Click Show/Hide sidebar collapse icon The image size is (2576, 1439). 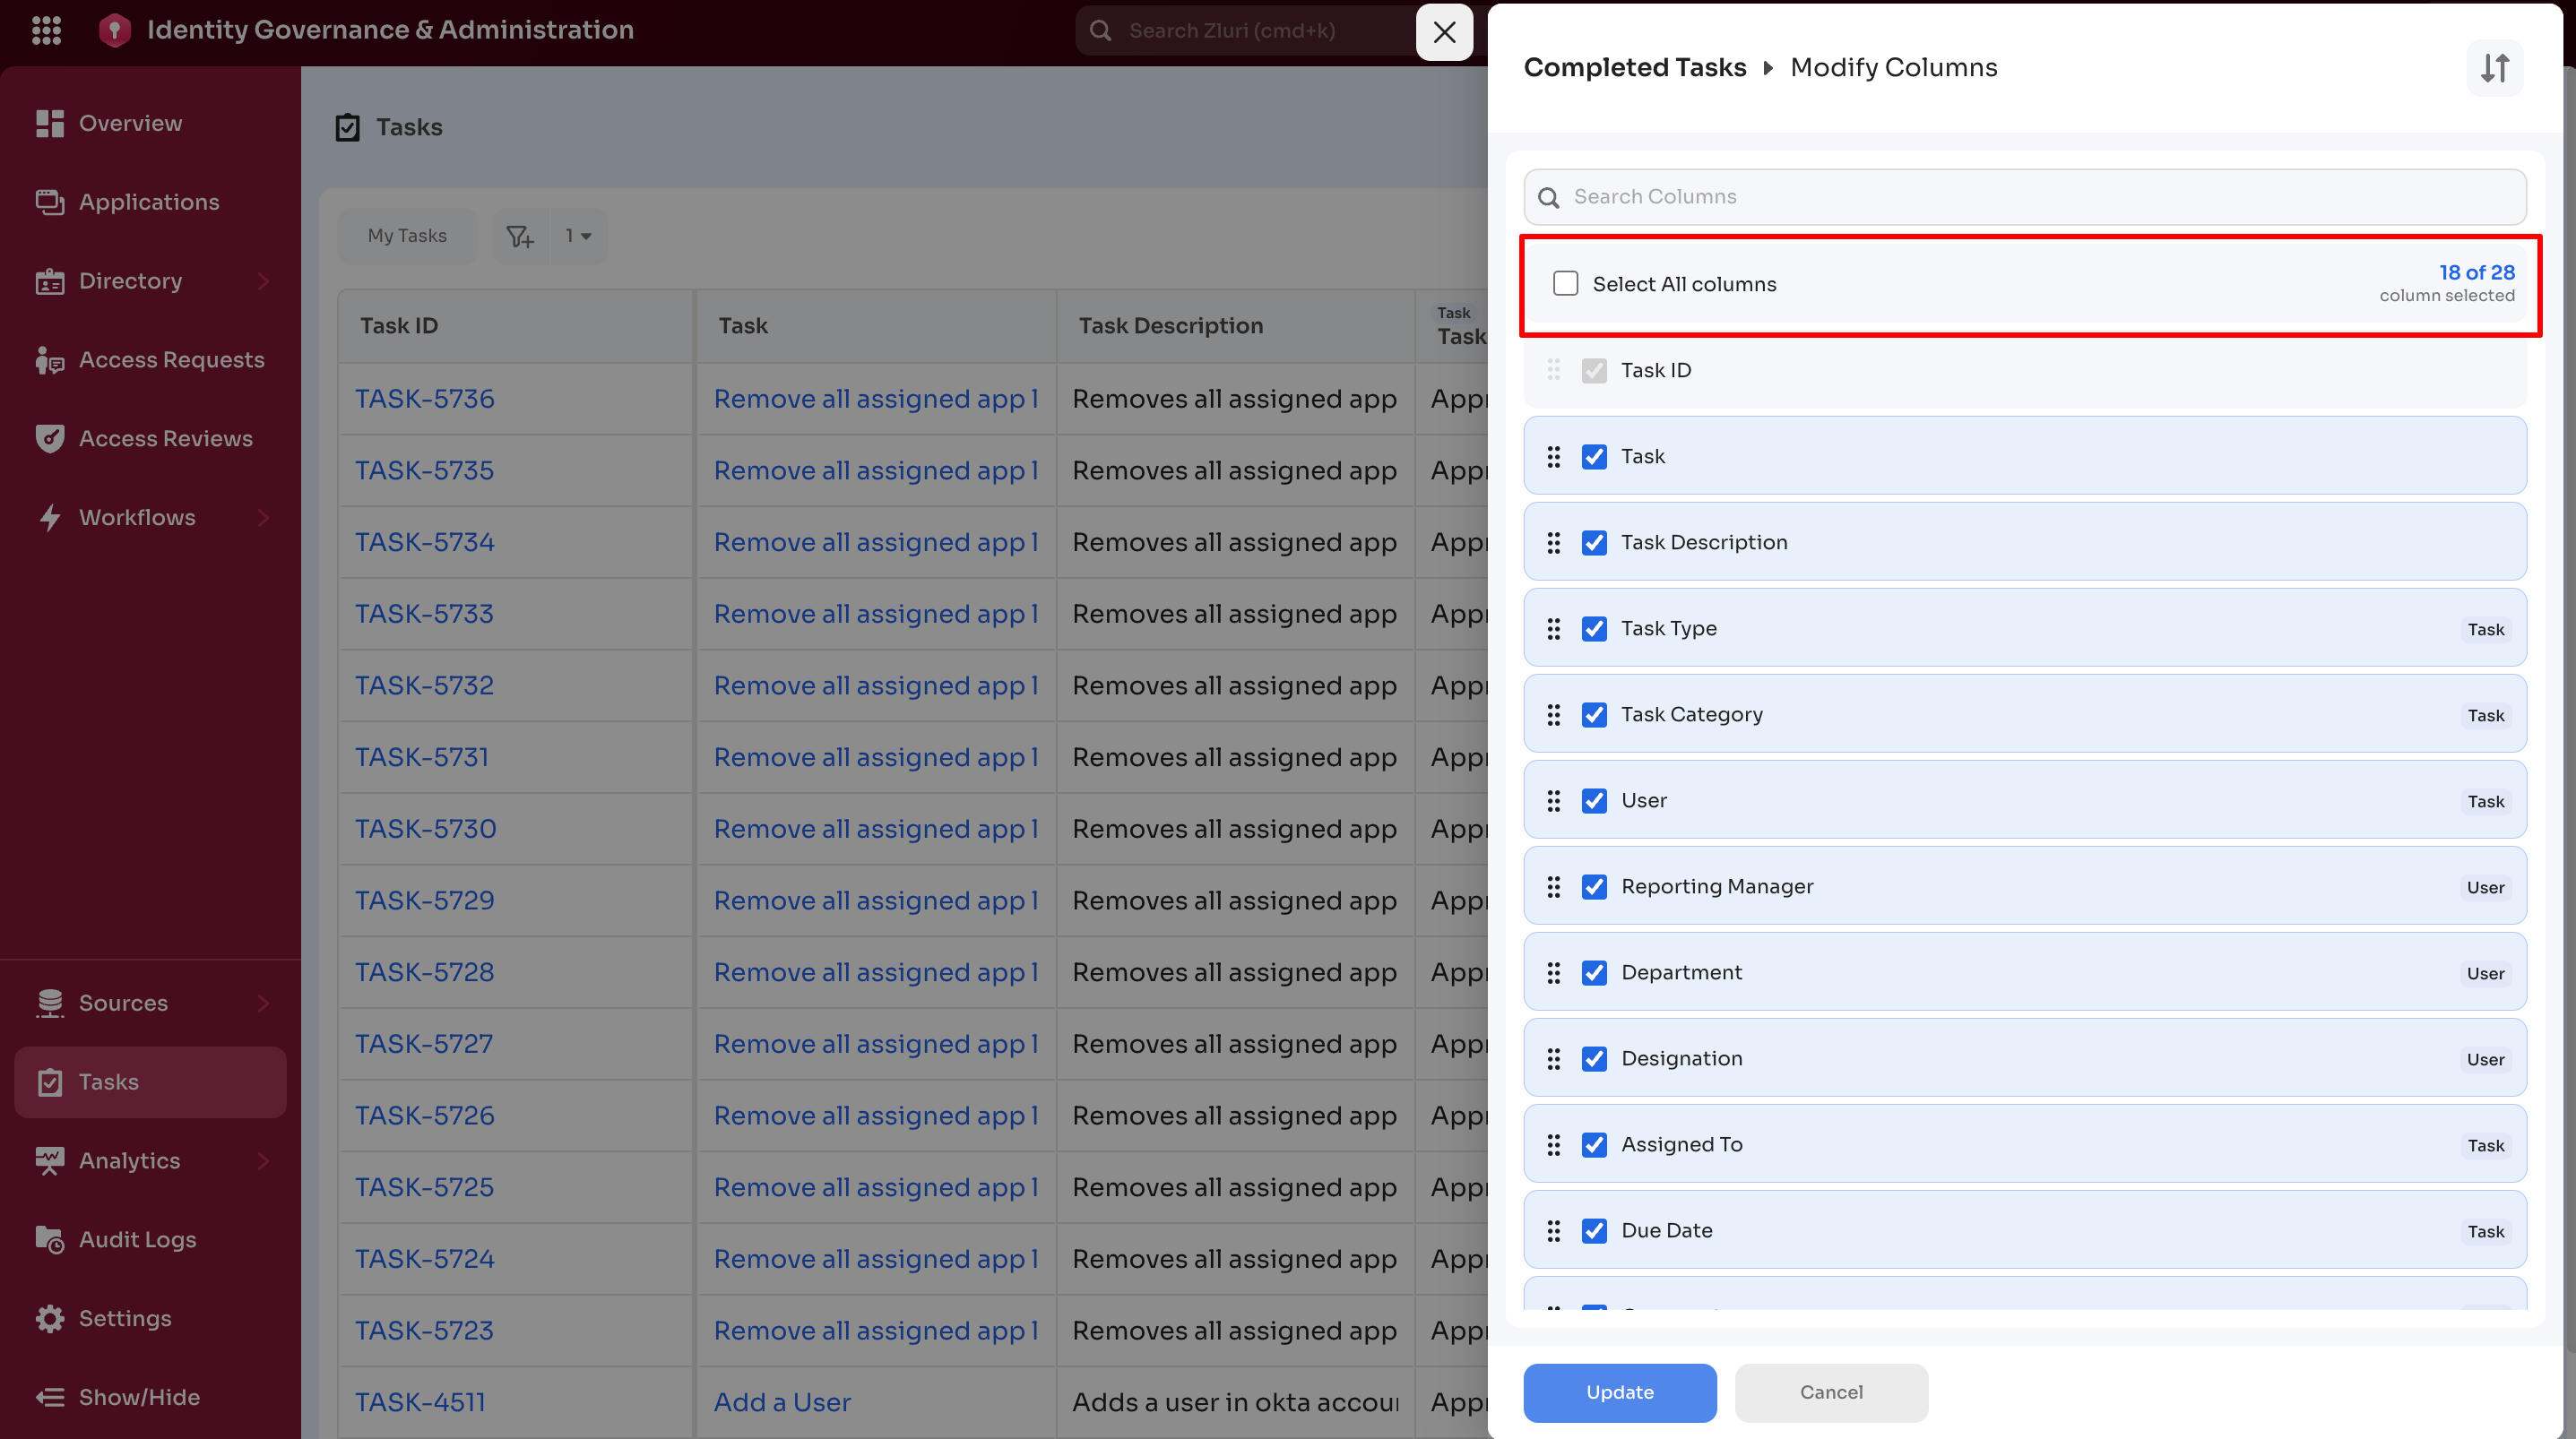49,1397
